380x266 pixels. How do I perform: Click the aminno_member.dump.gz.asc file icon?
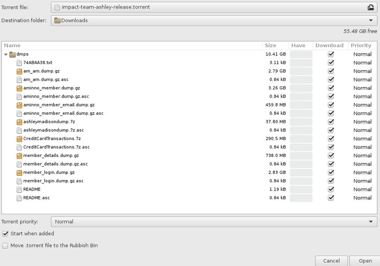[x=19, y=97]
